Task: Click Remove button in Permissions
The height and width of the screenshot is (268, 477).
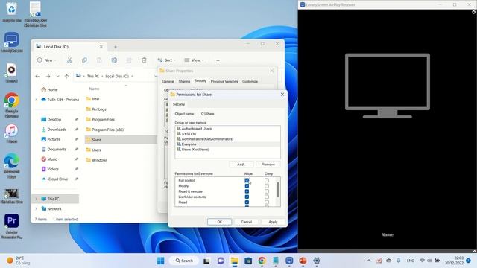Action: (268, 164)
